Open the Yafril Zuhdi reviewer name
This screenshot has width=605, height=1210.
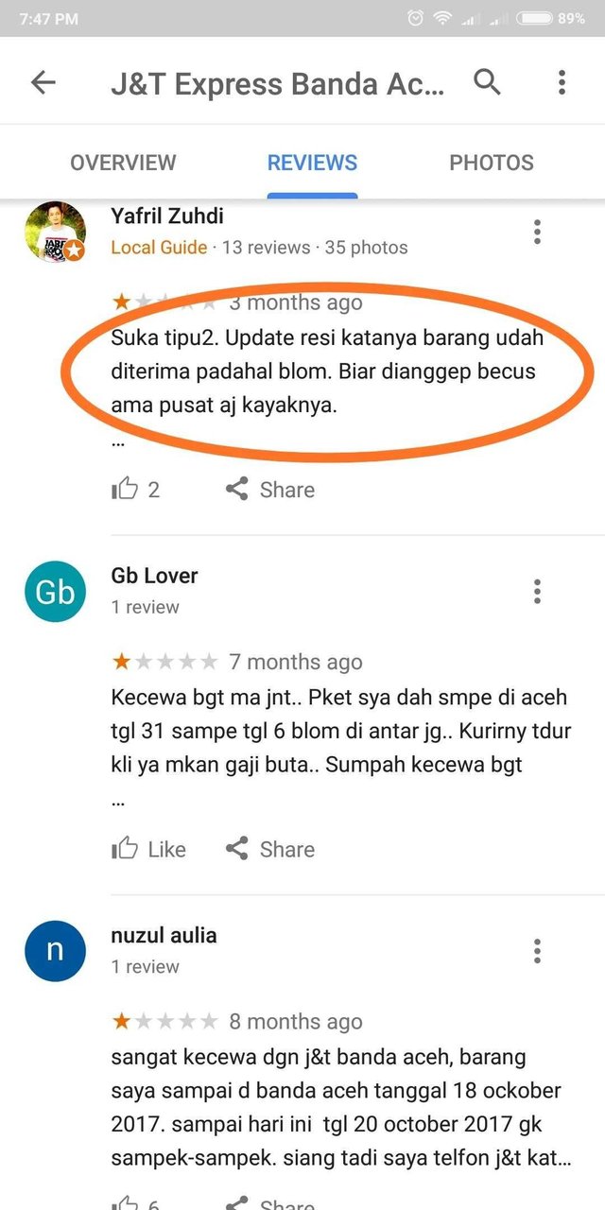pyautogui.click(x=169, y=216)
